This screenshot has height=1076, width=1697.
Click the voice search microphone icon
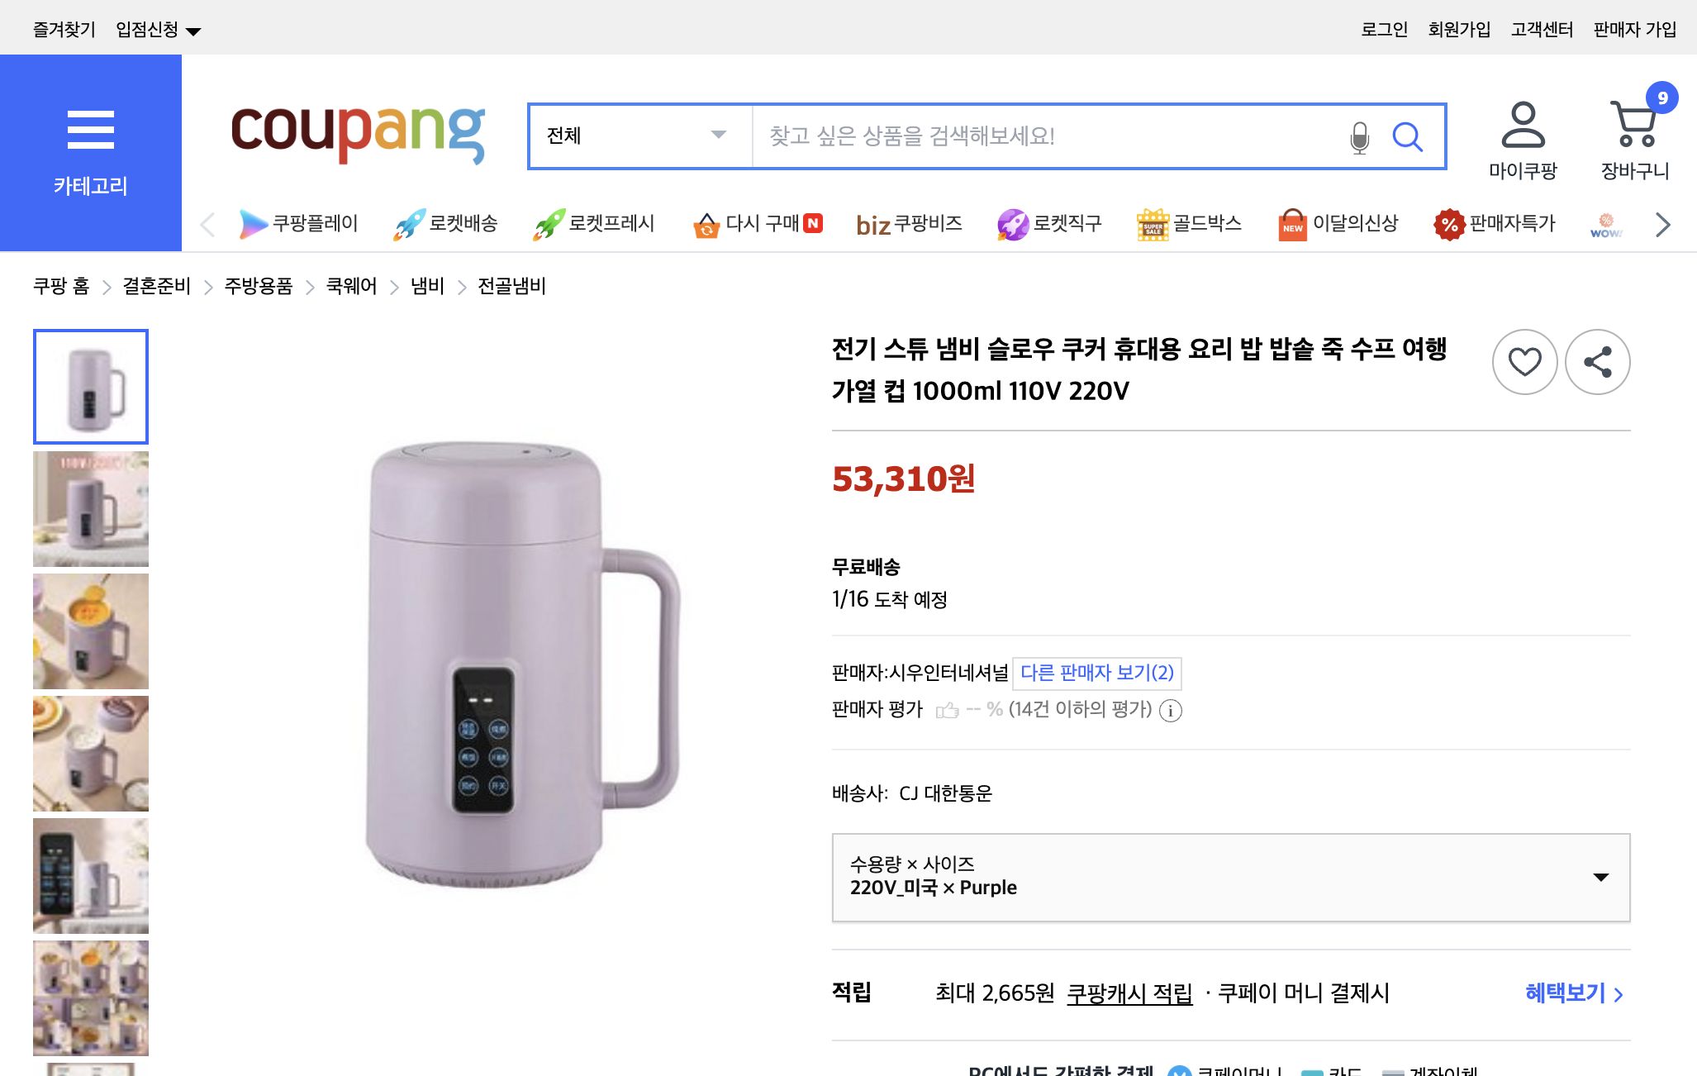click(x=1357, y=137)
